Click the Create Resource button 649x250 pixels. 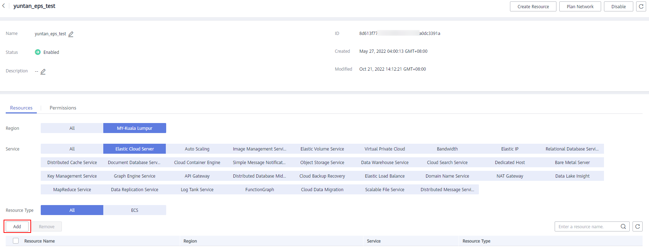(533, 6)
